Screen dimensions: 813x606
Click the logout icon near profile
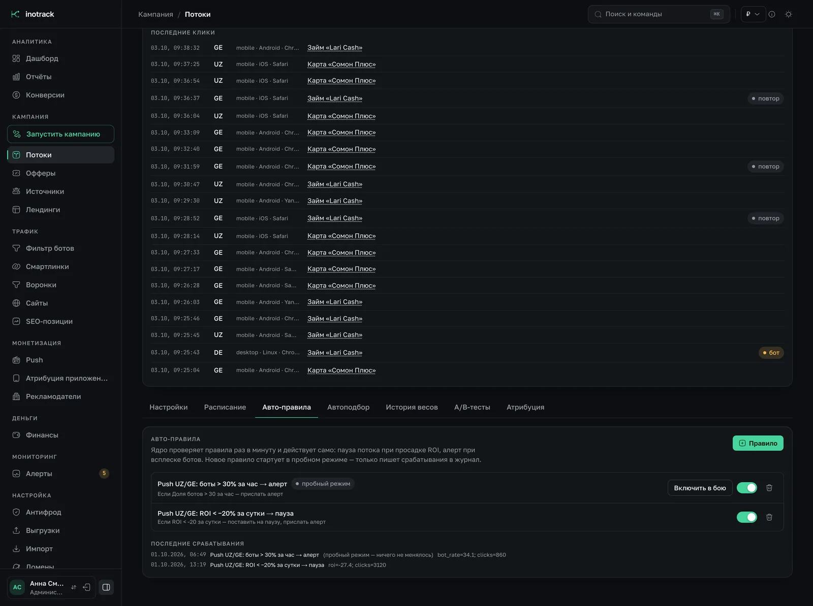tap(87, 587)
